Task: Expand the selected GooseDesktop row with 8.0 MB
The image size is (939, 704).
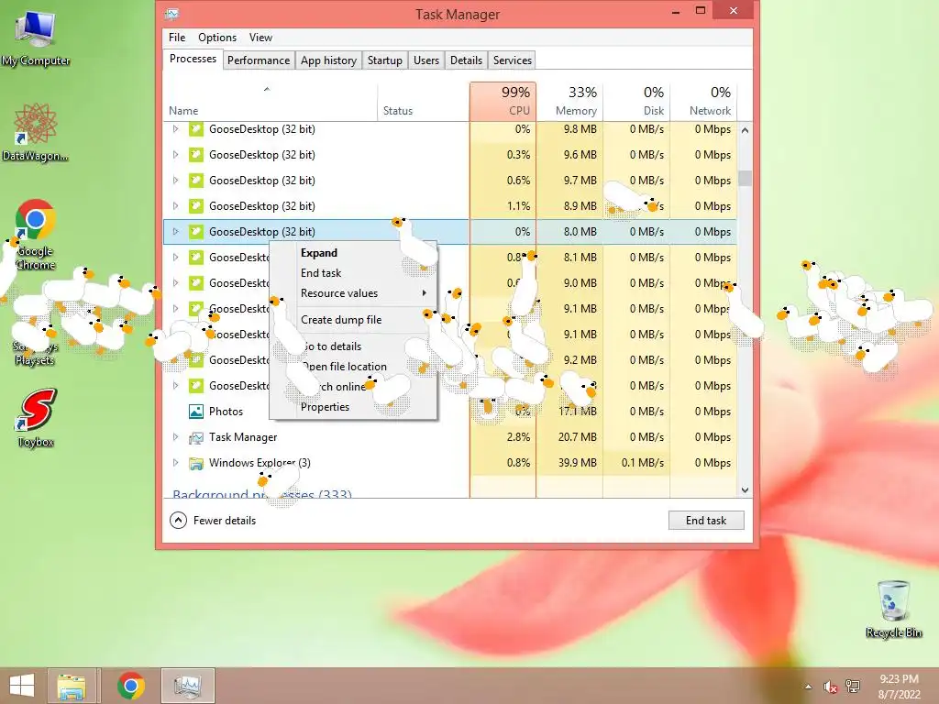Action: point(175,232)
